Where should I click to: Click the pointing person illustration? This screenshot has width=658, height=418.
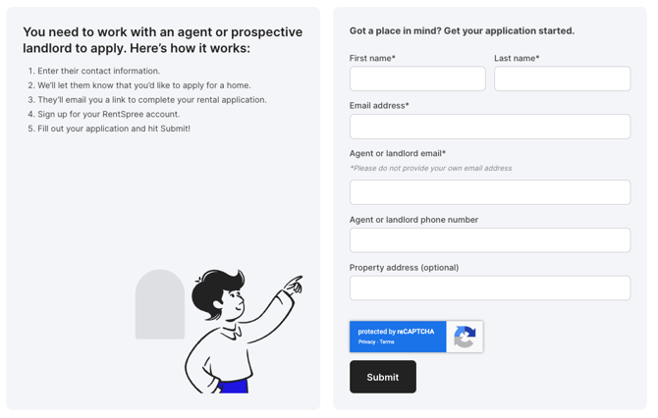(244, 332)
